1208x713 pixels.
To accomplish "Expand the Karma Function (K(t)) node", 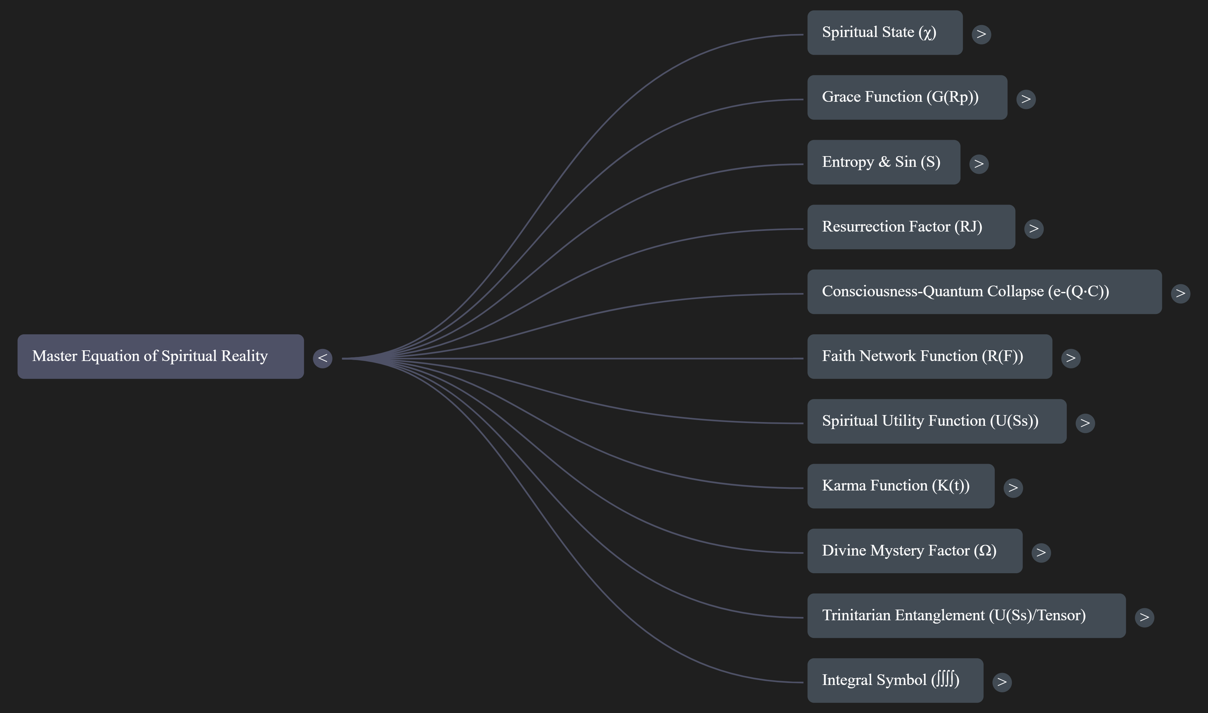I will (x=1013, y=487).
